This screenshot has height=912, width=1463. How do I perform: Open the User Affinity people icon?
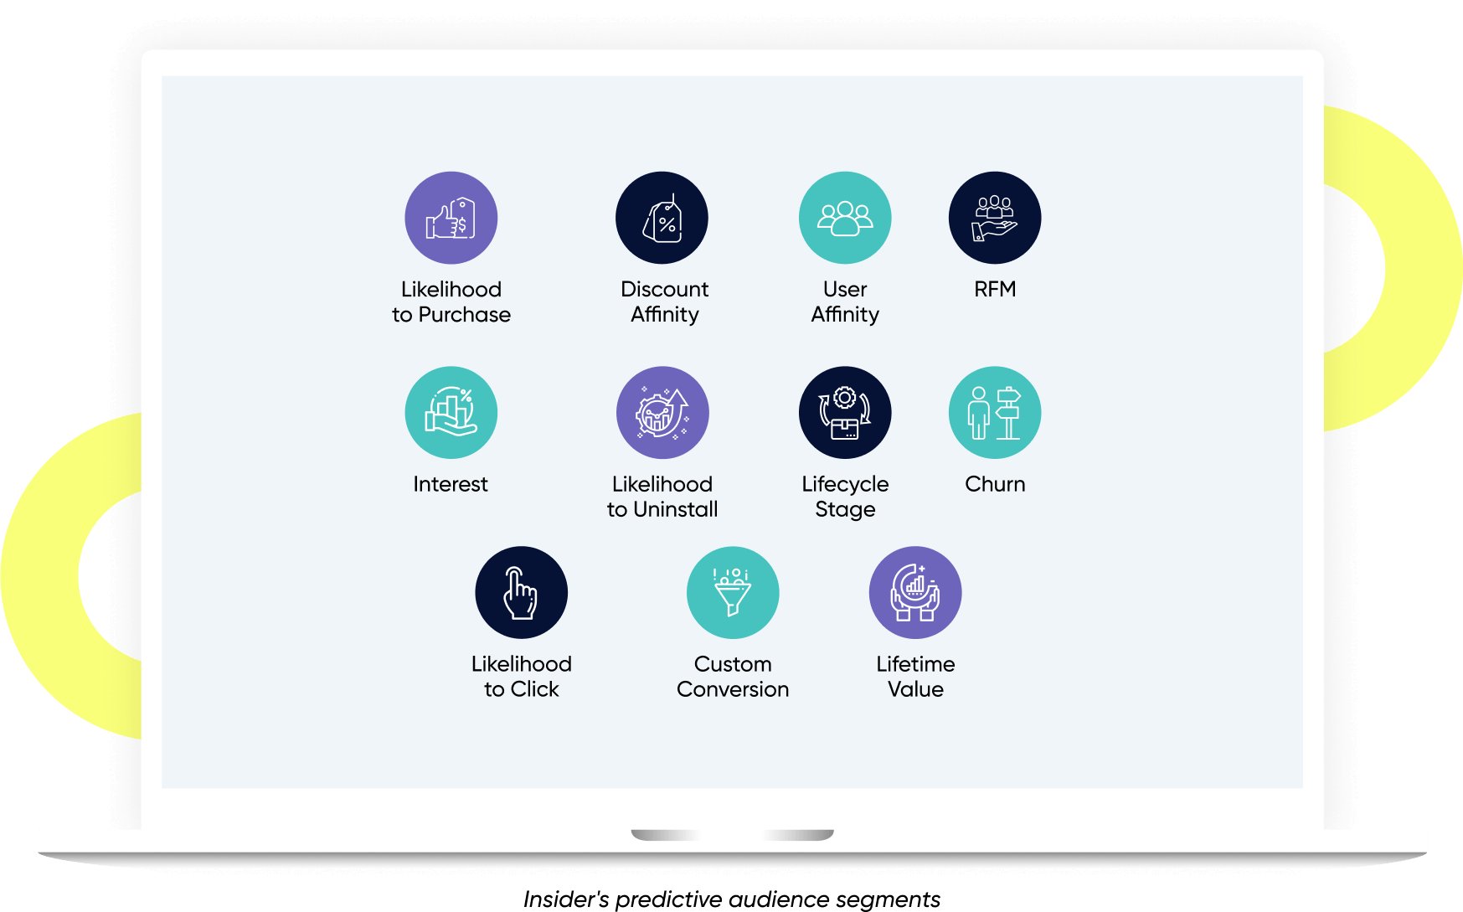tap(844, 218)
